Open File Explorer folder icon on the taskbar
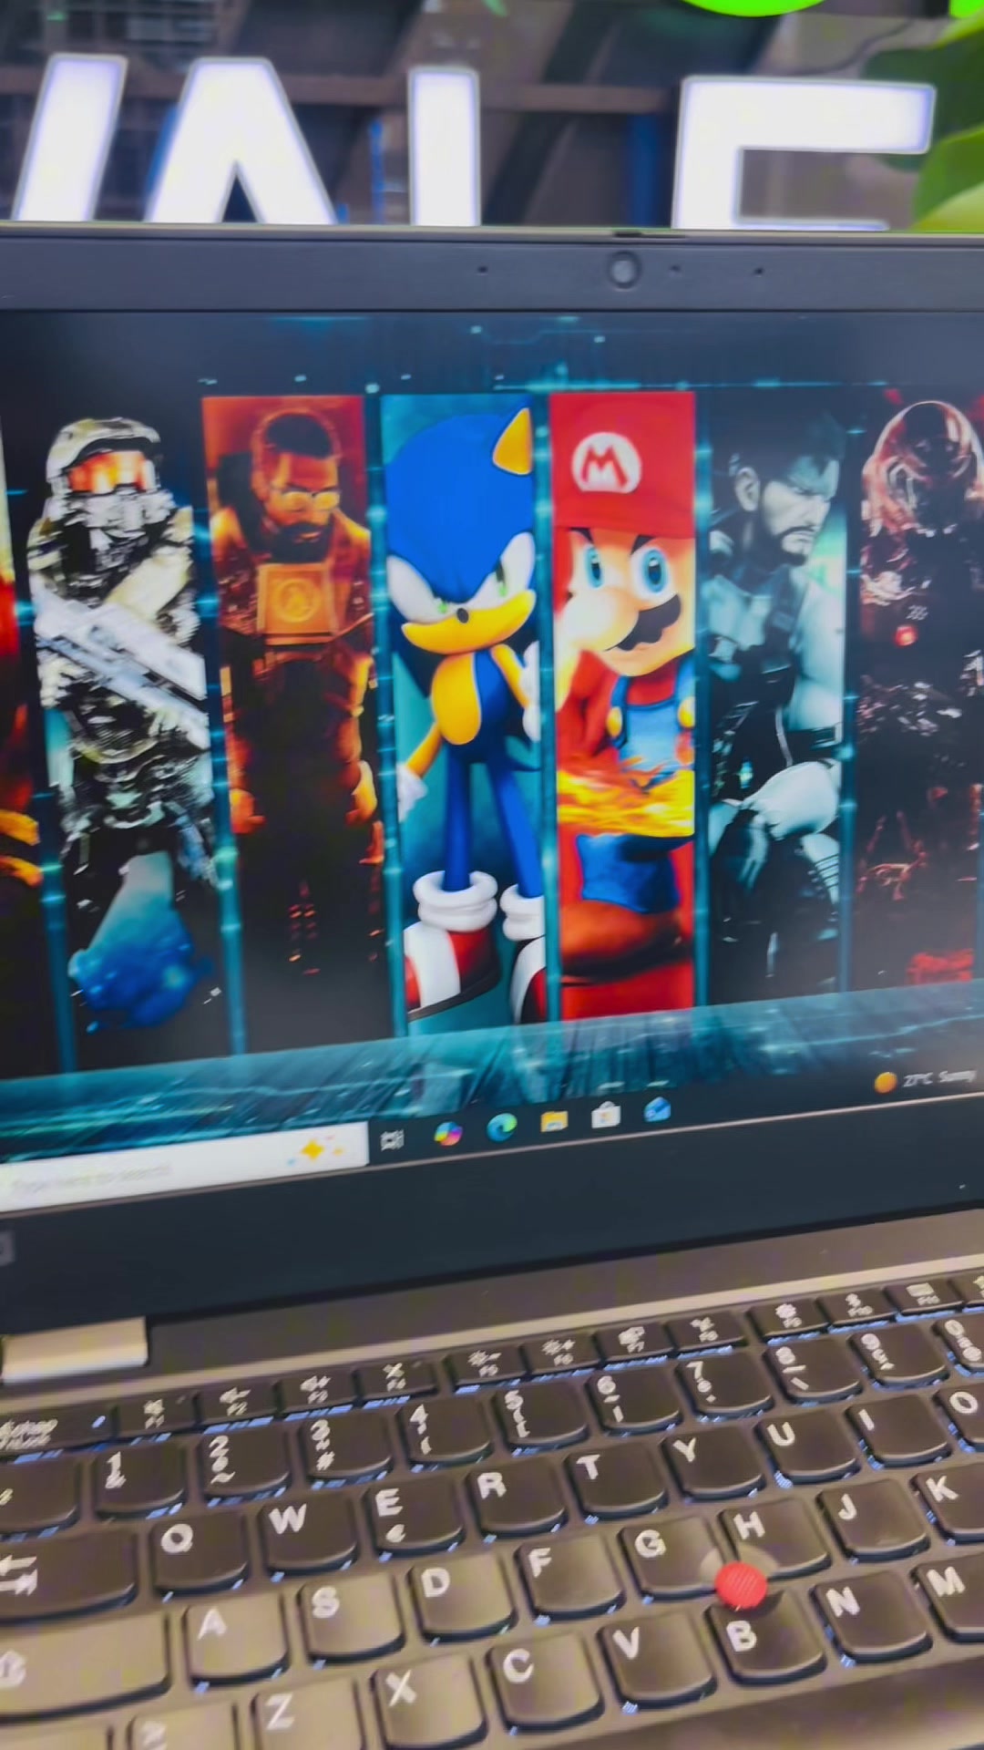 (x=554, y=1121)
